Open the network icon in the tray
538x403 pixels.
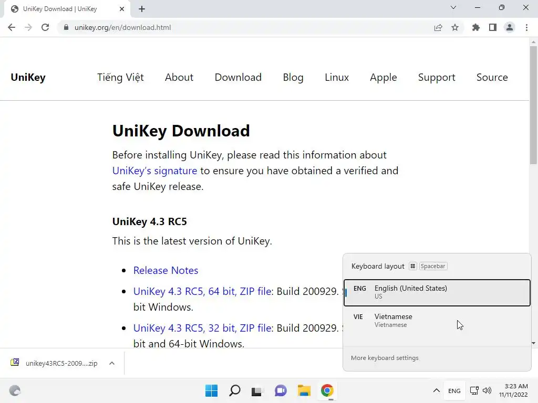pyautogui.click(x=474, y=390)
